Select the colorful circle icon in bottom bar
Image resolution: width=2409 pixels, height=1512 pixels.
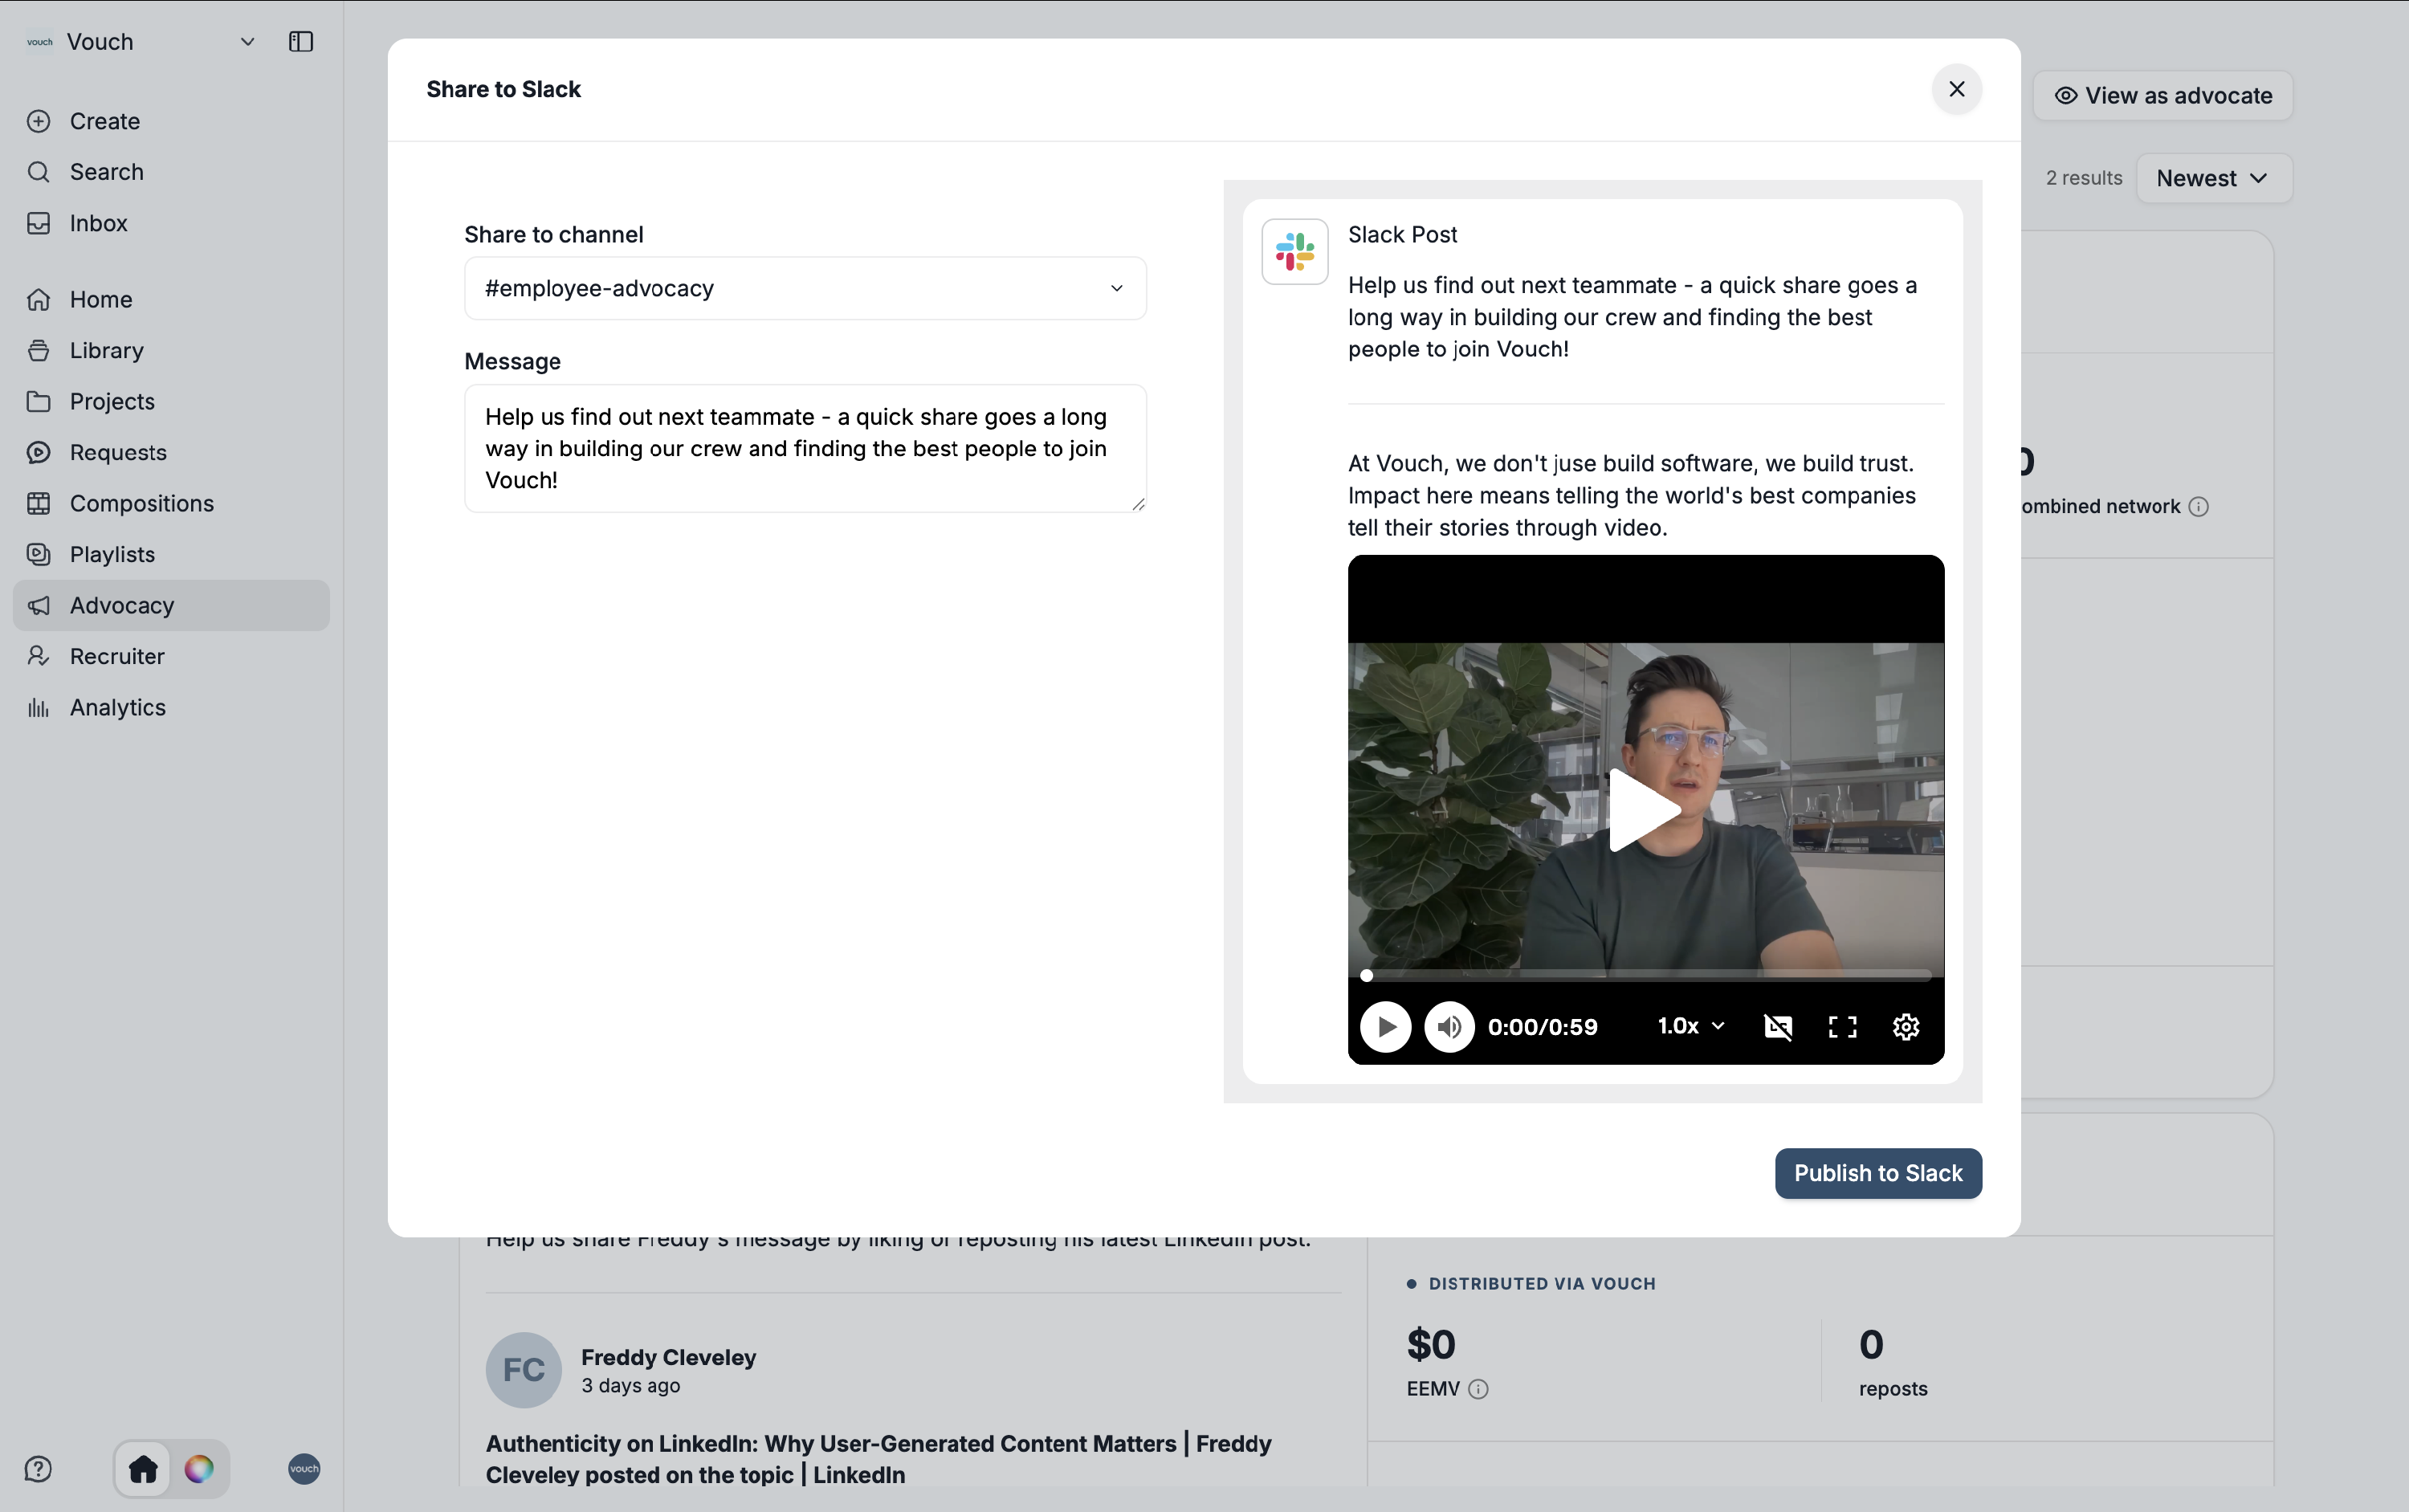click(x=199, y=1469)
